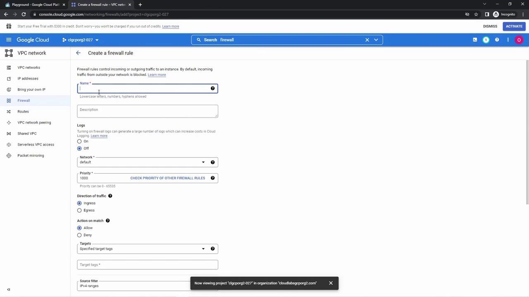The height and width of the screenshot is (297, 529).
Task: Collapse the left navigation panel
Action: coord(9,290)
